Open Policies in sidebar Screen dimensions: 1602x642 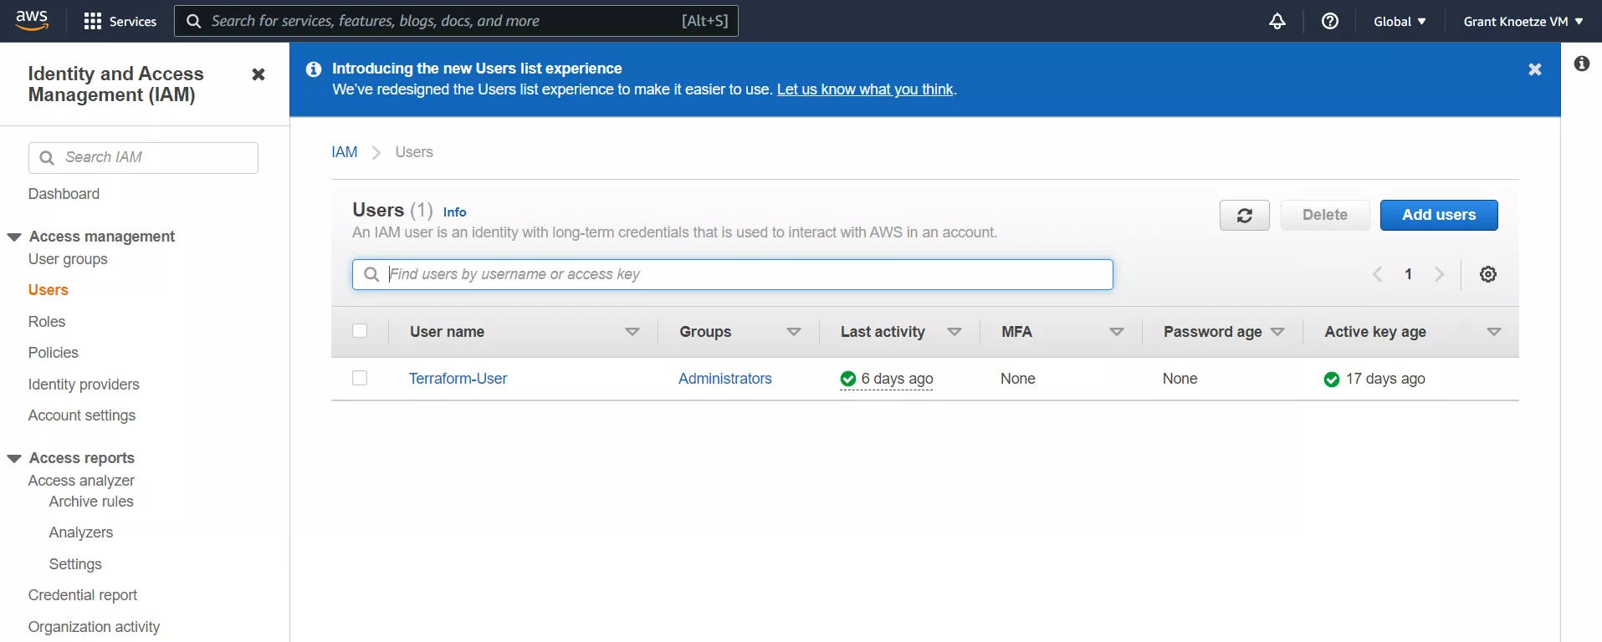click(53, 353)
